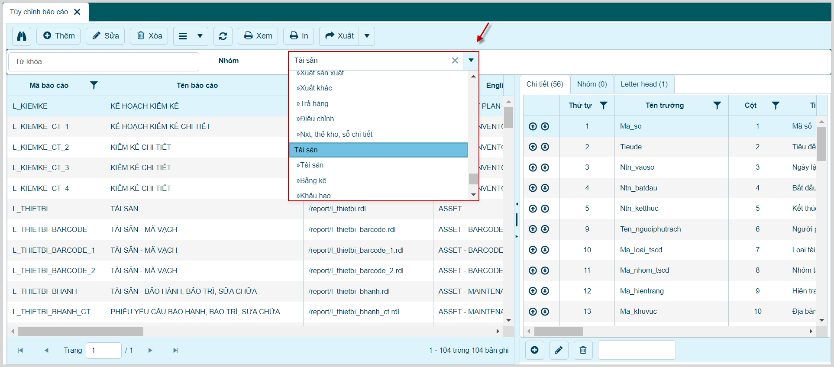Switch to Letter head (1) tab

pos(644,84)
